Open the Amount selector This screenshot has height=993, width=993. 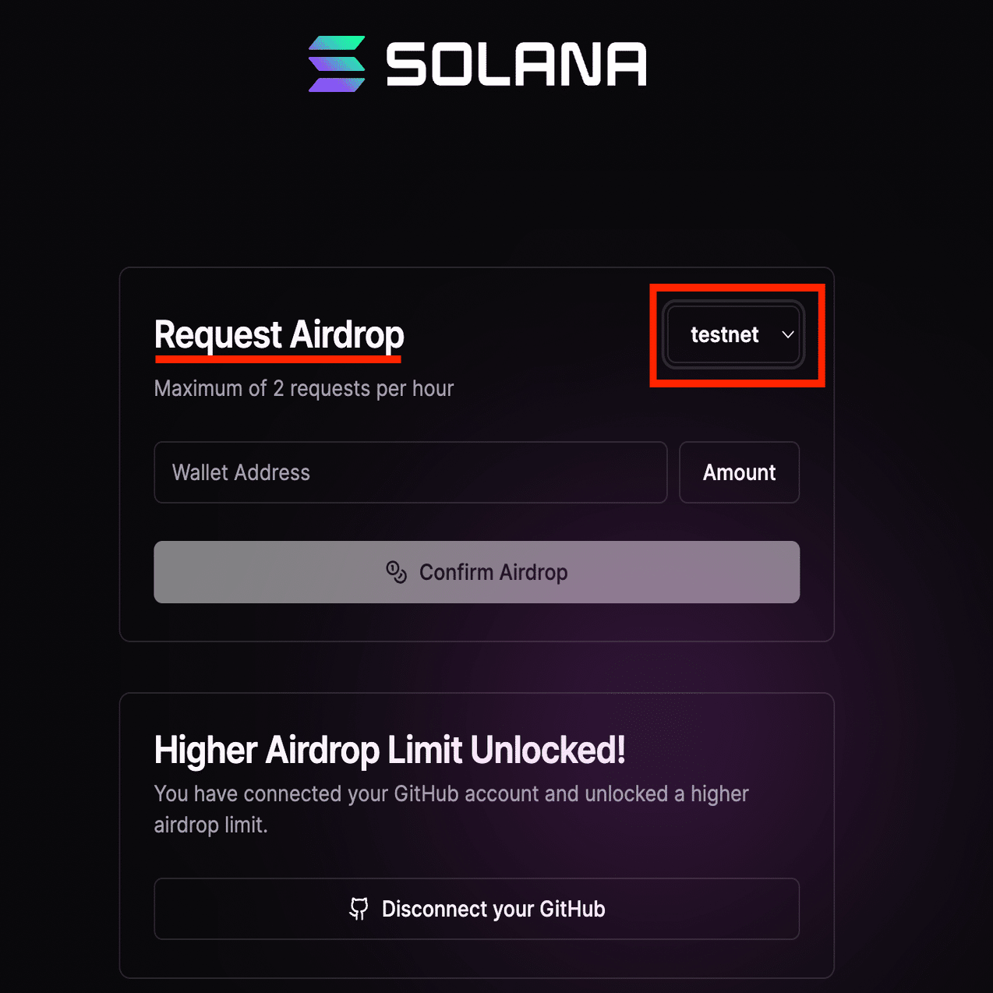pos(739,472)
